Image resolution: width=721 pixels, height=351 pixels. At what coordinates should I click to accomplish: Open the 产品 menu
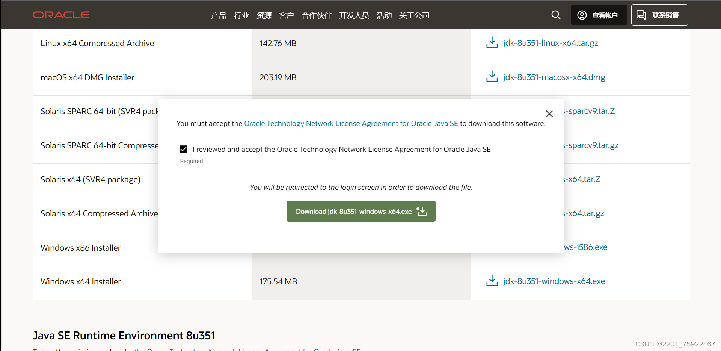coord(219,15)
